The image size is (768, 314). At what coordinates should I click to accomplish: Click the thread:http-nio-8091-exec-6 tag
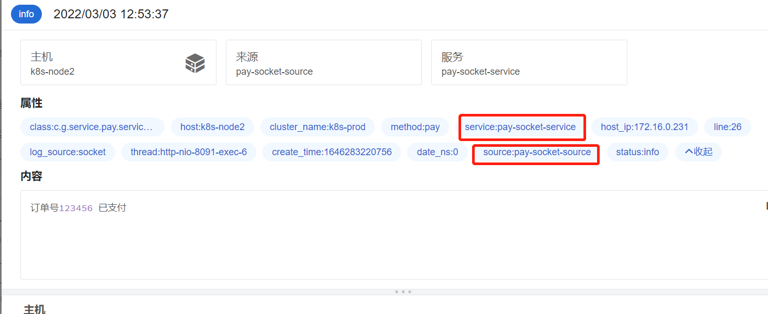[189, 152]
